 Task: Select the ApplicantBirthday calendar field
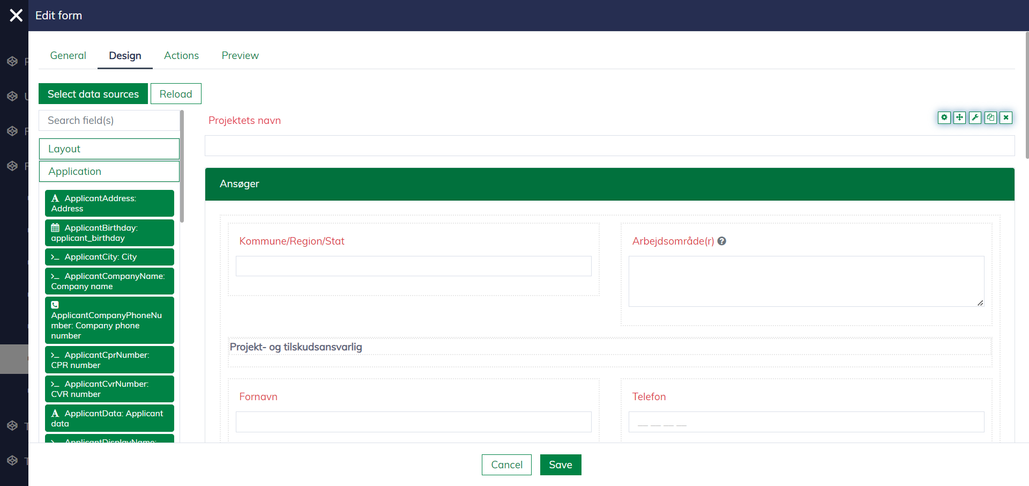point(109,233)
